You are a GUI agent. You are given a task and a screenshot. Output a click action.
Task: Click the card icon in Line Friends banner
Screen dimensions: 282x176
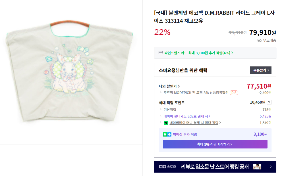[161, 53]
